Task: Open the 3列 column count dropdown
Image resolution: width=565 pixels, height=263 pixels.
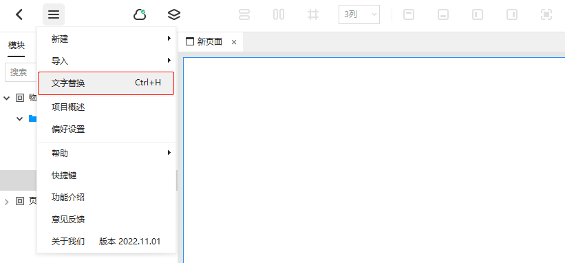Action: pyautogui.click(x=359, y=14)
